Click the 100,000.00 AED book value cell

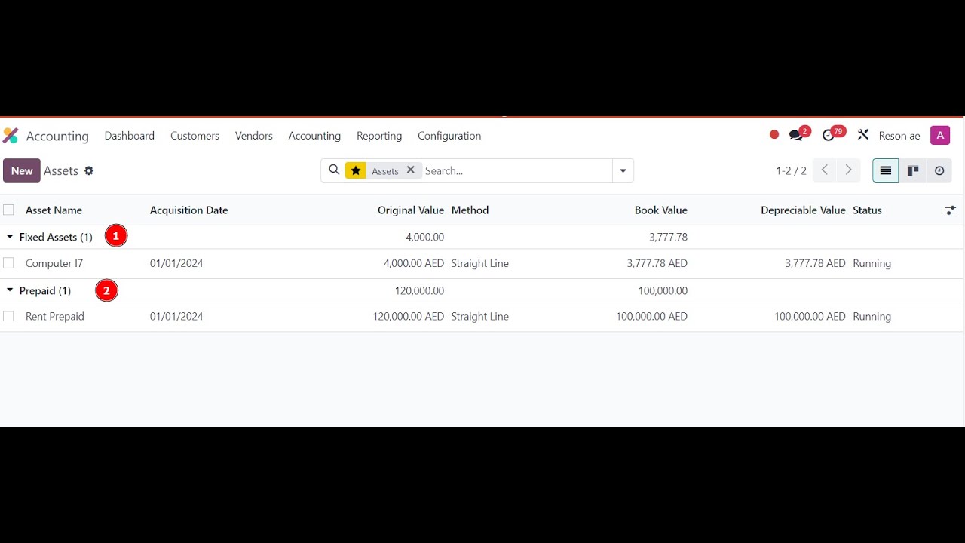651,317
